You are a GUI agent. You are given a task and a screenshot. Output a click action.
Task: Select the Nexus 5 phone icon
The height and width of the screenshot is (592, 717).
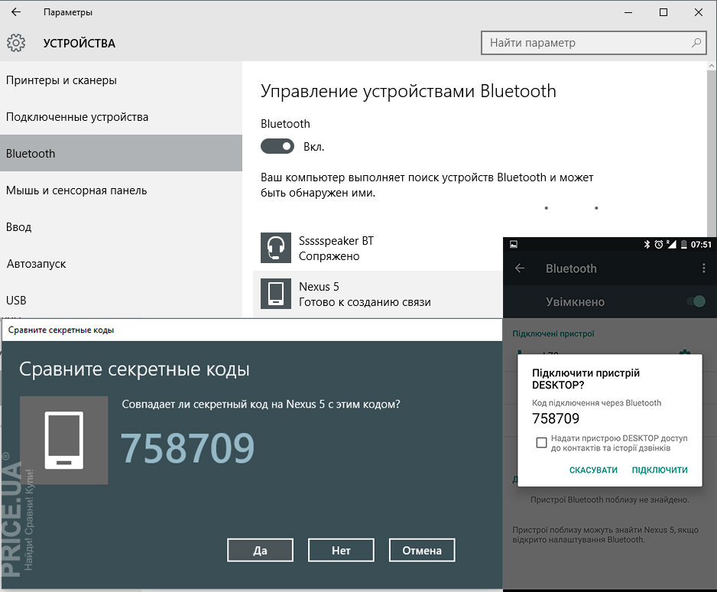276,294
